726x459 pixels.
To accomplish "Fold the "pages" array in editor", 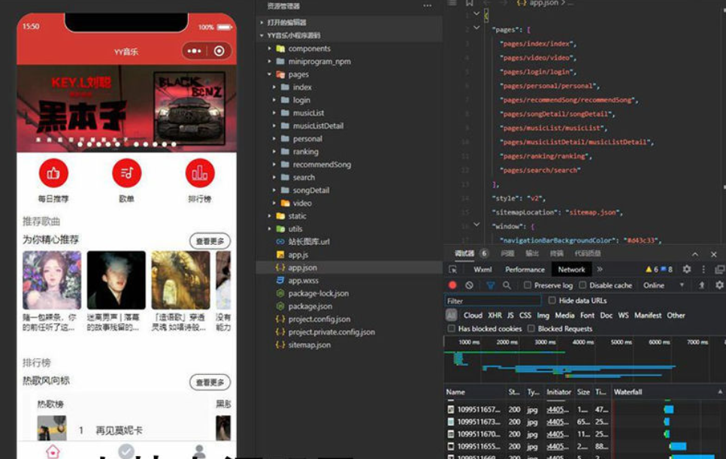I will [476, 28].
